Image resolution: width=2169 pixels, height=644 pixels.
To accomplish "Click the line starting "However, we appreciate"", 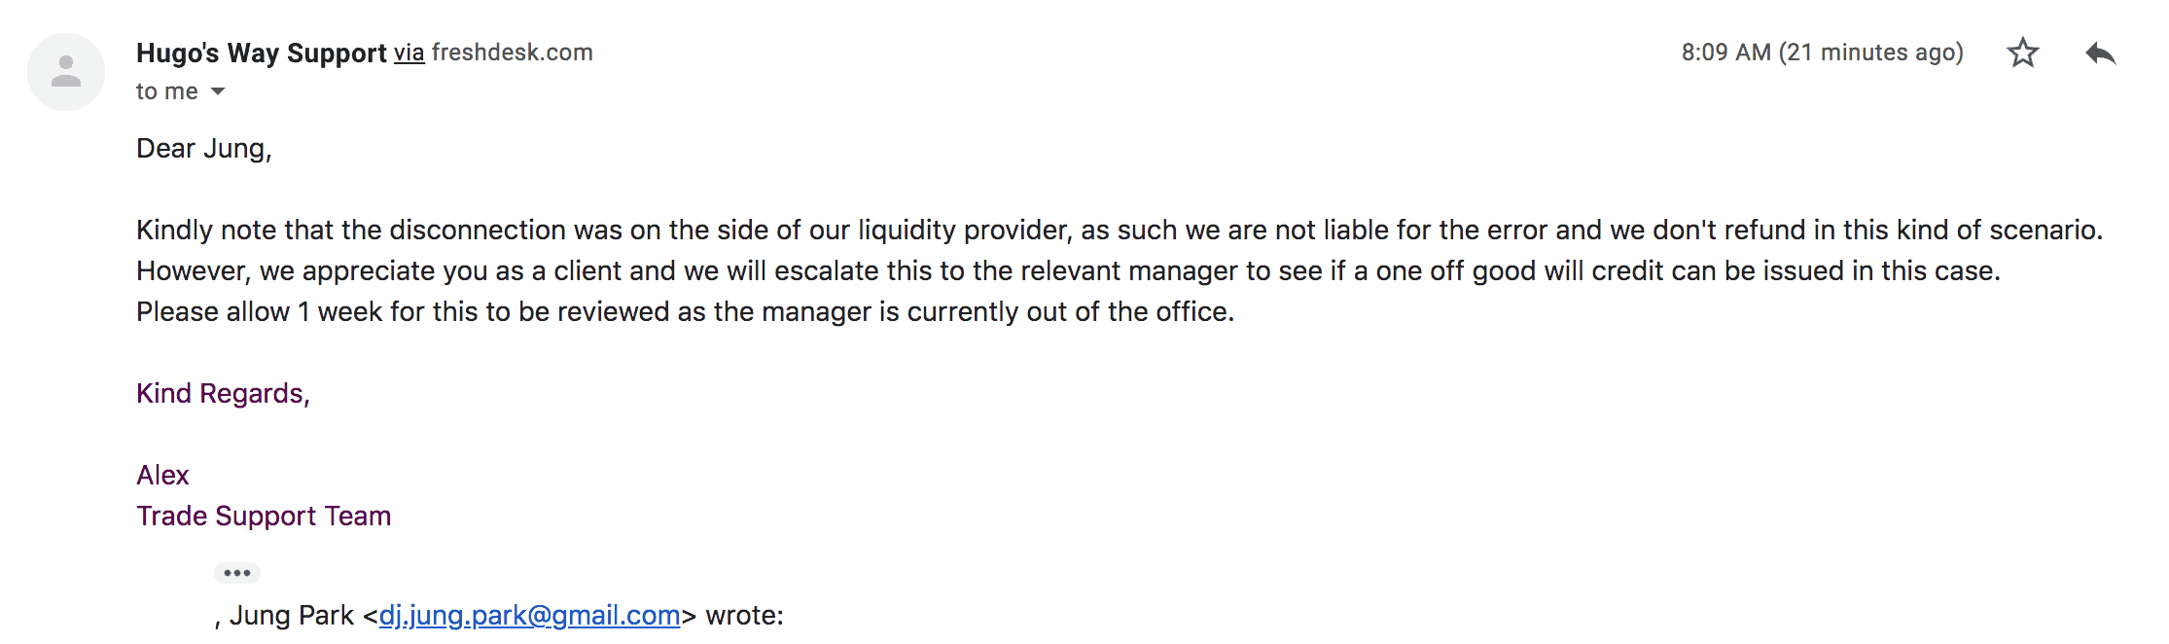I will click(x=1068, y=270).
